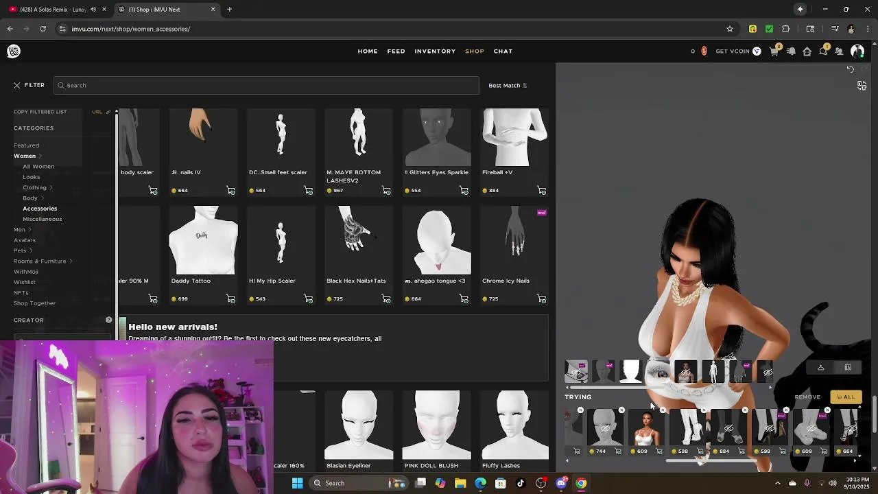Mute the A Solas Remix browser tab
This screenshot has width=878, height=494.
(x=93, y=10)
